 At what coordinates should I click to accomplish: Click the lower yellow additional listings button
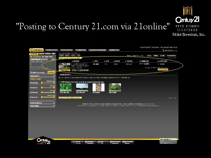pos(70,98)
